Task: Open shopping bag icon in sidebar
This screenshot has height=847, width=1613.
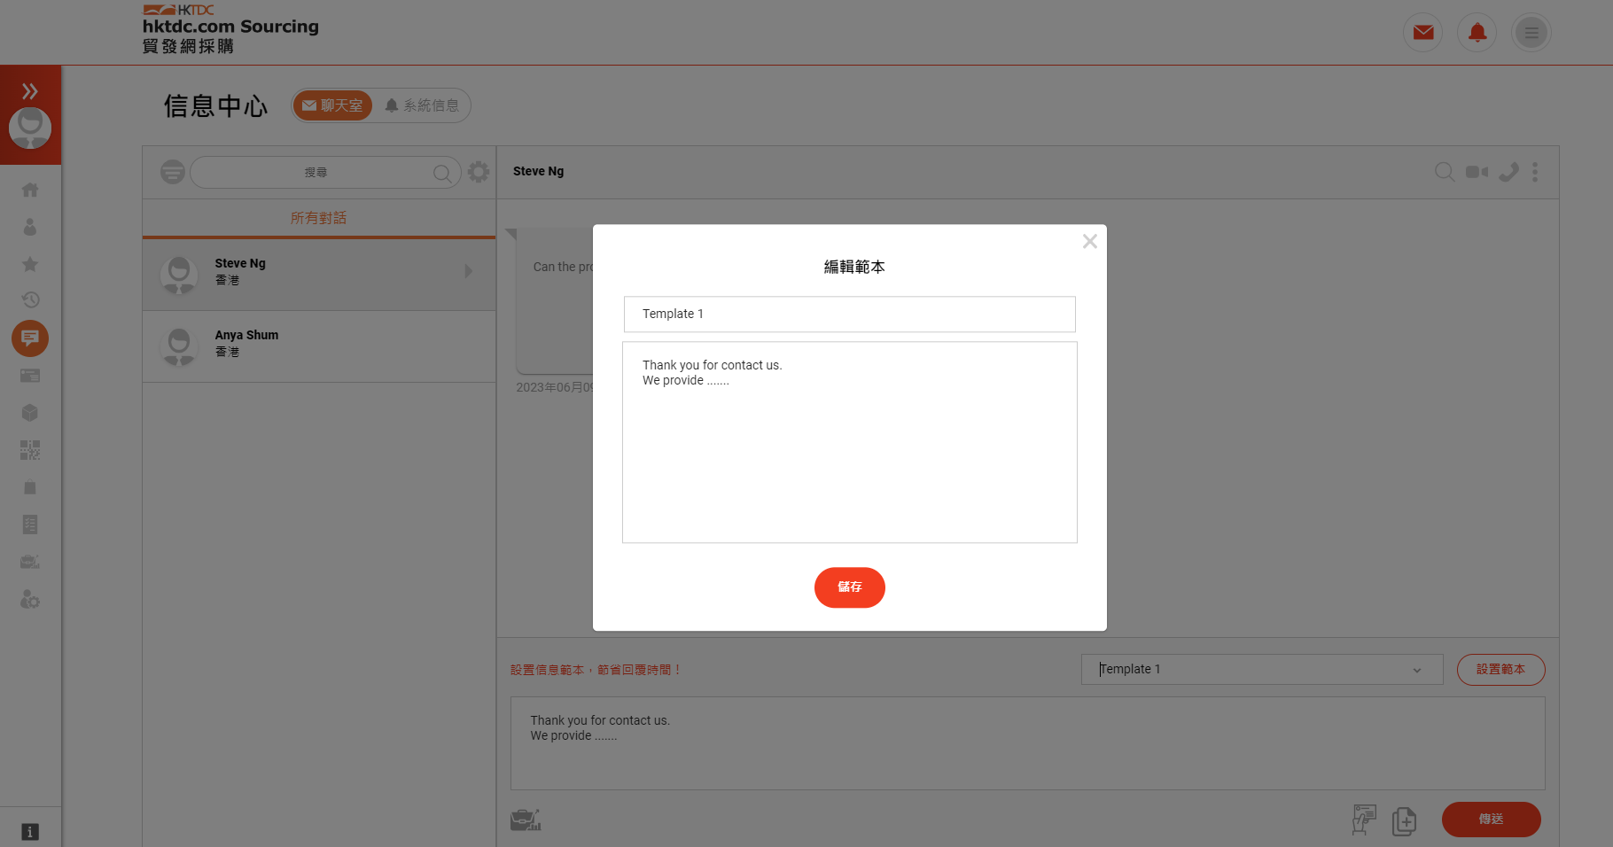Action: pos(30,487)
